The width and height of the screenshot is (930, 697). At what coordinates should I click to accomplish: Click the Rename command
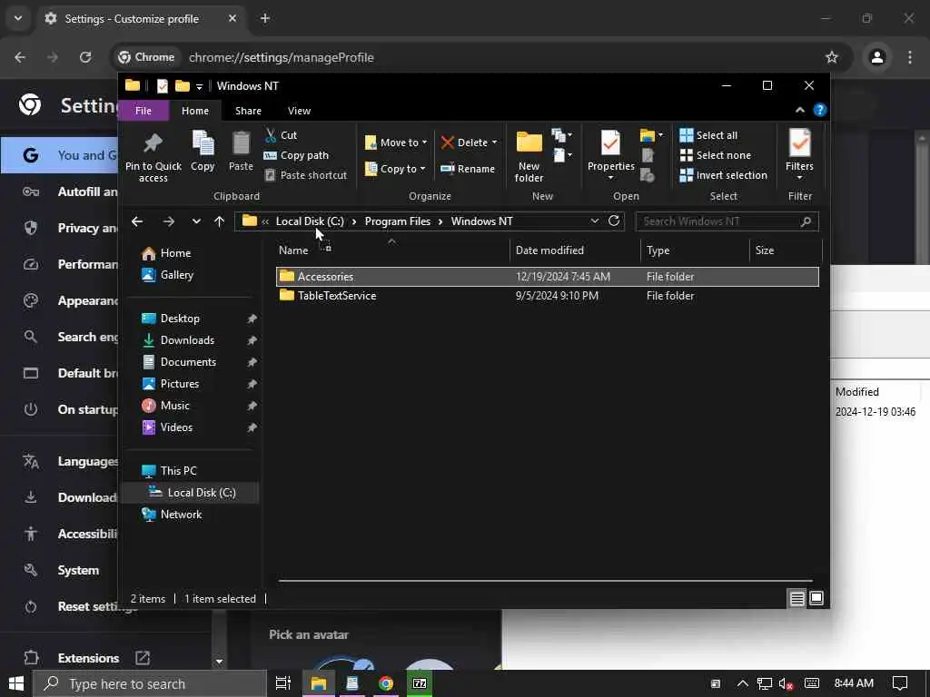click(x=468, y=169)
